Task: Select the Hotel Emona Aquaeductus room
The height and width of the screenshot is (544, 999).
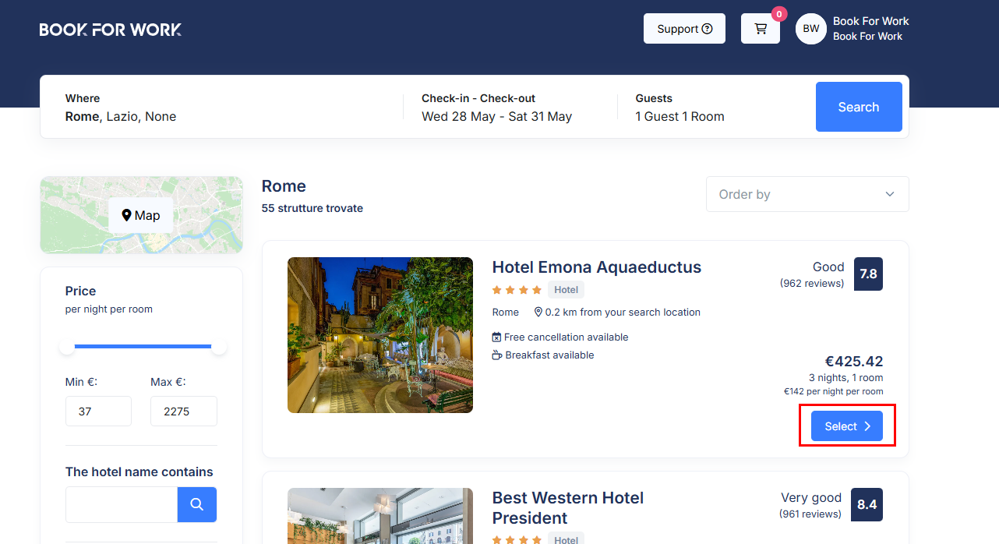Action: coord(846,426)
